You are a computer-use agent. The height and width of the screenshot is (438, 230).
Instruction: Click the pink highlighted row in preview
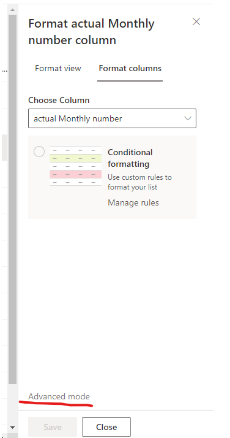tap(75, 174)
